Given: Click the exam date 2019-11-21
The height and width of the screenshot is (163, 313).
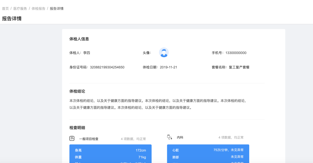Looking at the screenshot, I should point(168,67).
